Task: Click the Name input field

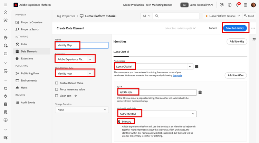Action: coord(82,45)
